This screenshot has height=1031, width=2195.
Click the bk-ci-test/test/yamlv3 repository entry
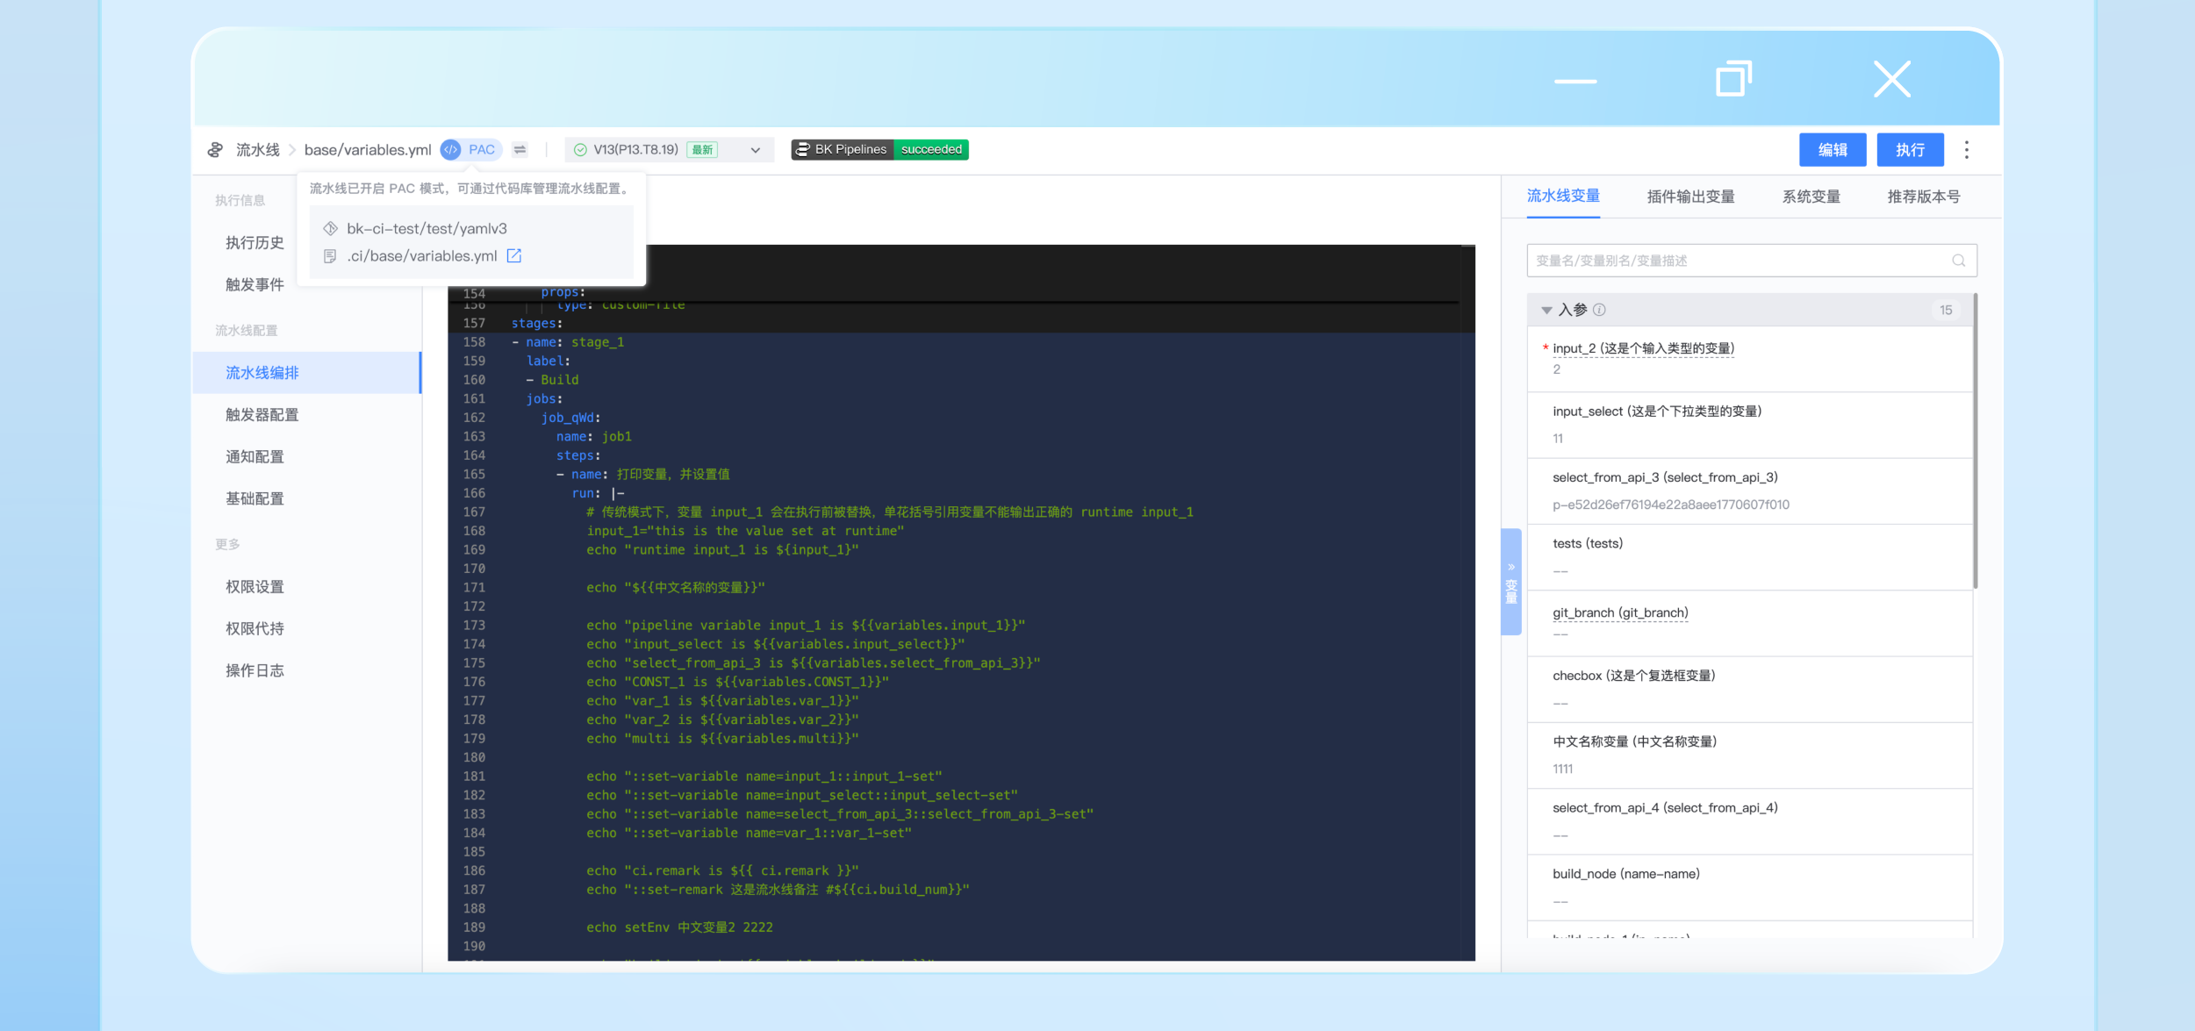point(427,228)
